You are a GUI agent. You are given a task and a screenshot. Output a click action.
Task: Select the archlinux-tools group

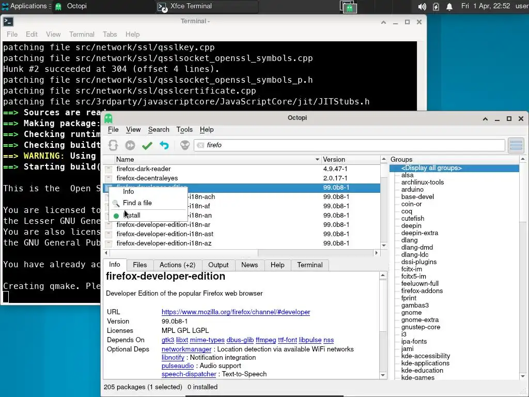[423, 182]
